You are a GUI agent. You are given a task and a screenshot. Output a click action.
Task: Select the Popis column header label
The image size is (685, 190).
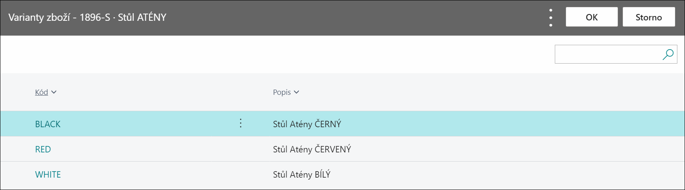pos(282,92)
